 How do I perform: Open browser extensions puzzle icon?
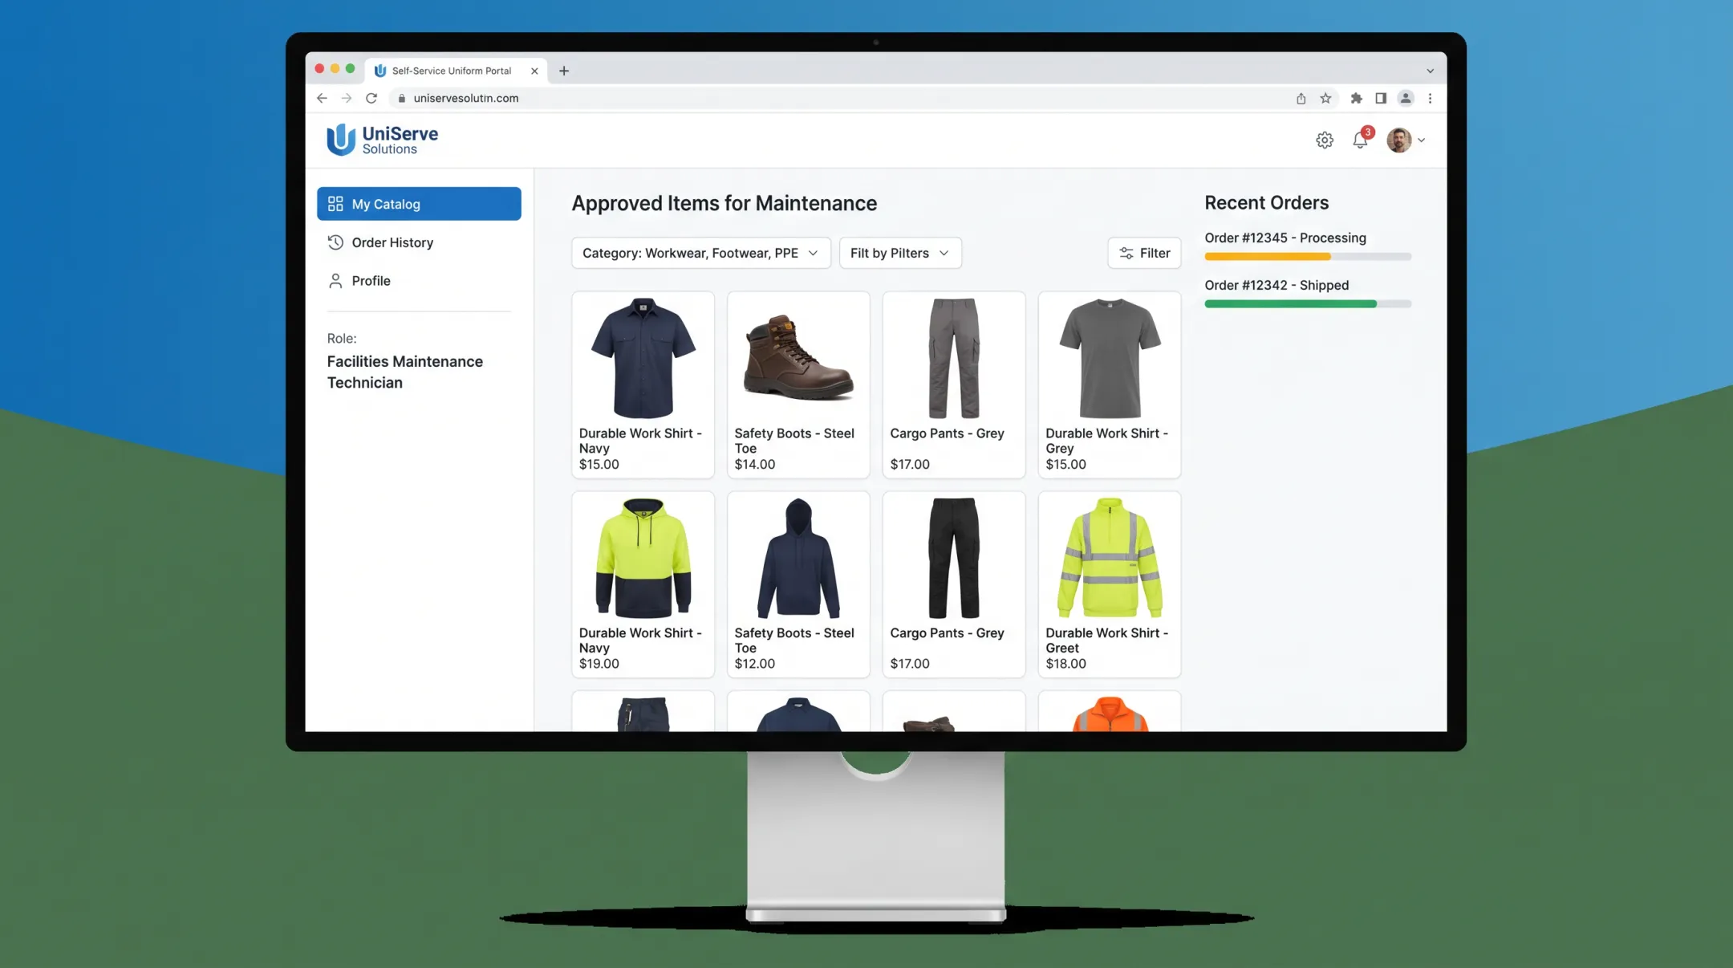coord(1356,98)
